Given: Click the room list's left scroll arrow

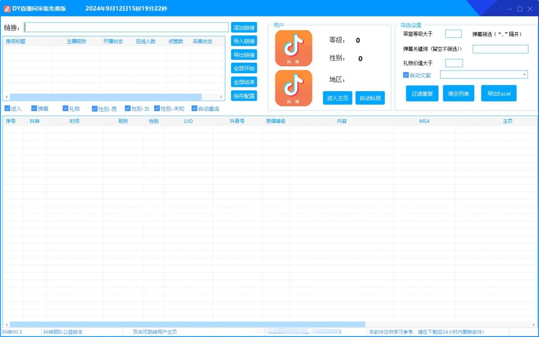Looking at the screenshot, I should pyautogui.click(x=6, y=97).
